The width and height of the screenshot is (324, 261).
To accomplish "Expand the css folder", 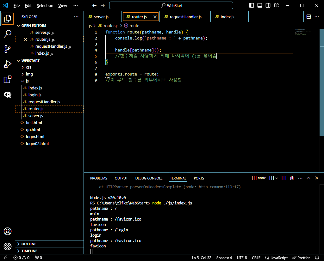I will coord(28,67).
